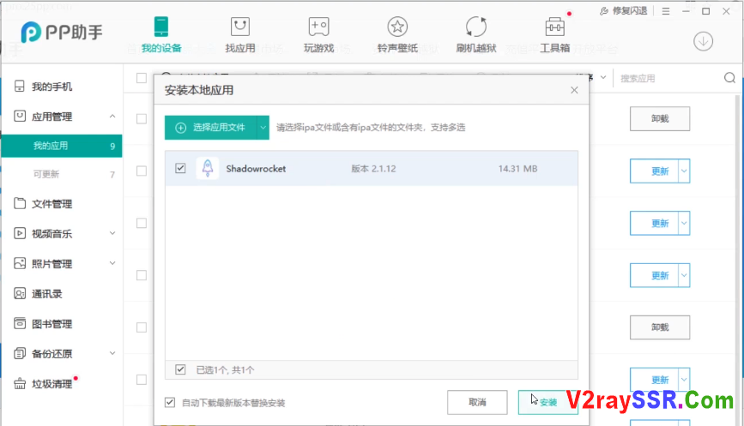
Task: Open 文件管理 in the sidebar
Action: 51,204
